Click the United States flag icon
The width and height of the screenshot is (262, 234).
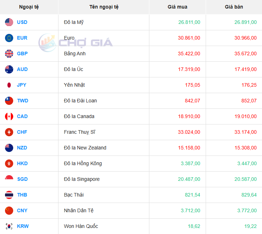point(9,22)
